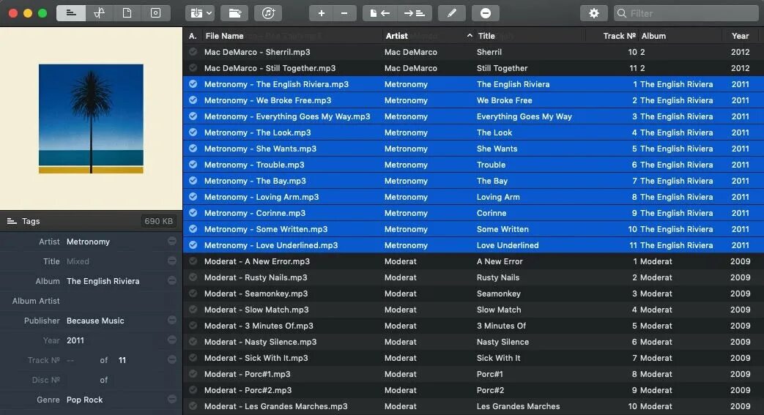This screenshot has width=764, height=415.
Task: Click the add folder toolbar icon
Action: [x=235, y=13]
